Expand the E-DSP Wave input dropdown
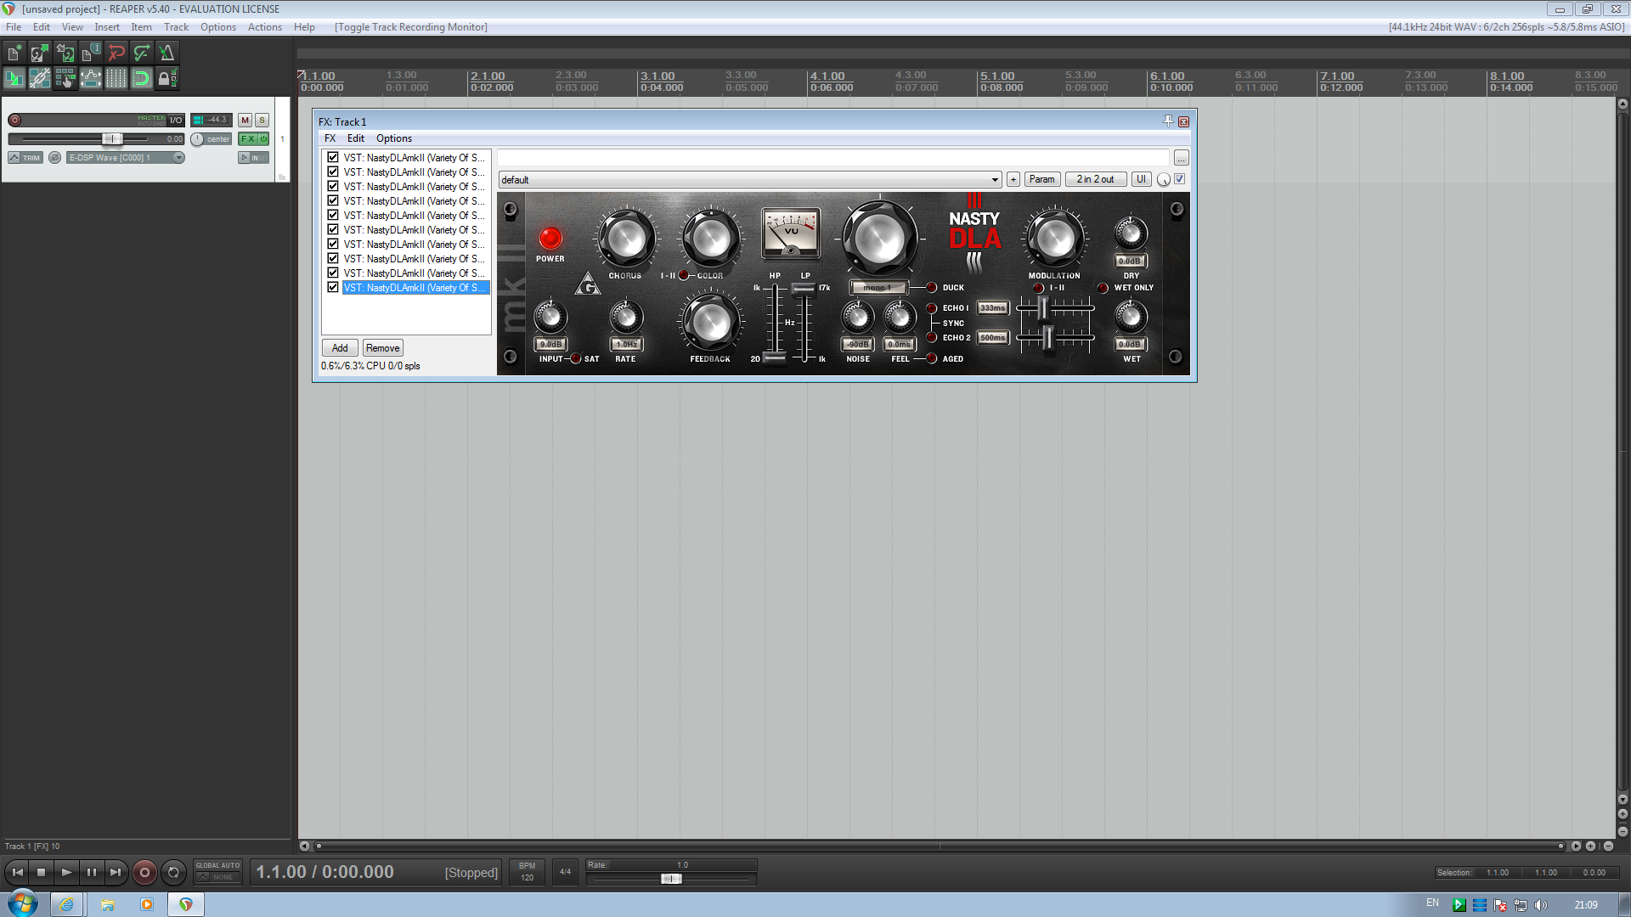 tap(178, 158)
